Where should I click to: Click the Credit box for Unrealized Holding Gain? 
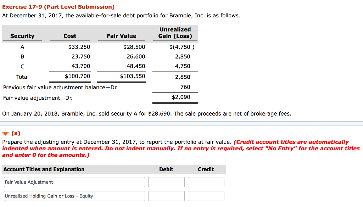[206, 196]
